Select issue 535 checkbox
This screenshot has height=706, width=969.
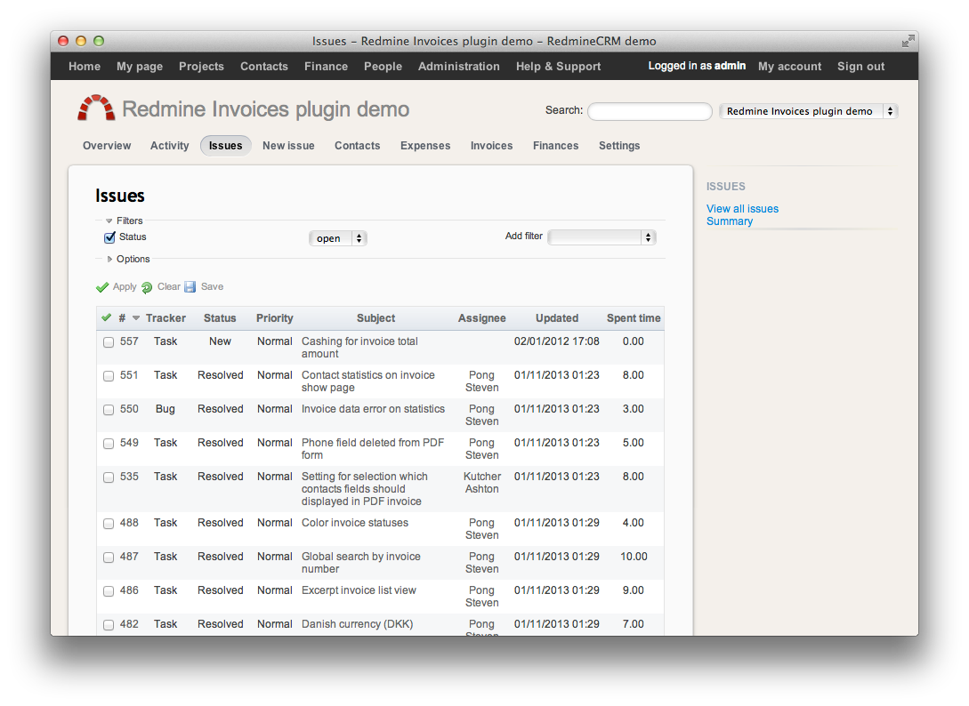109,477
